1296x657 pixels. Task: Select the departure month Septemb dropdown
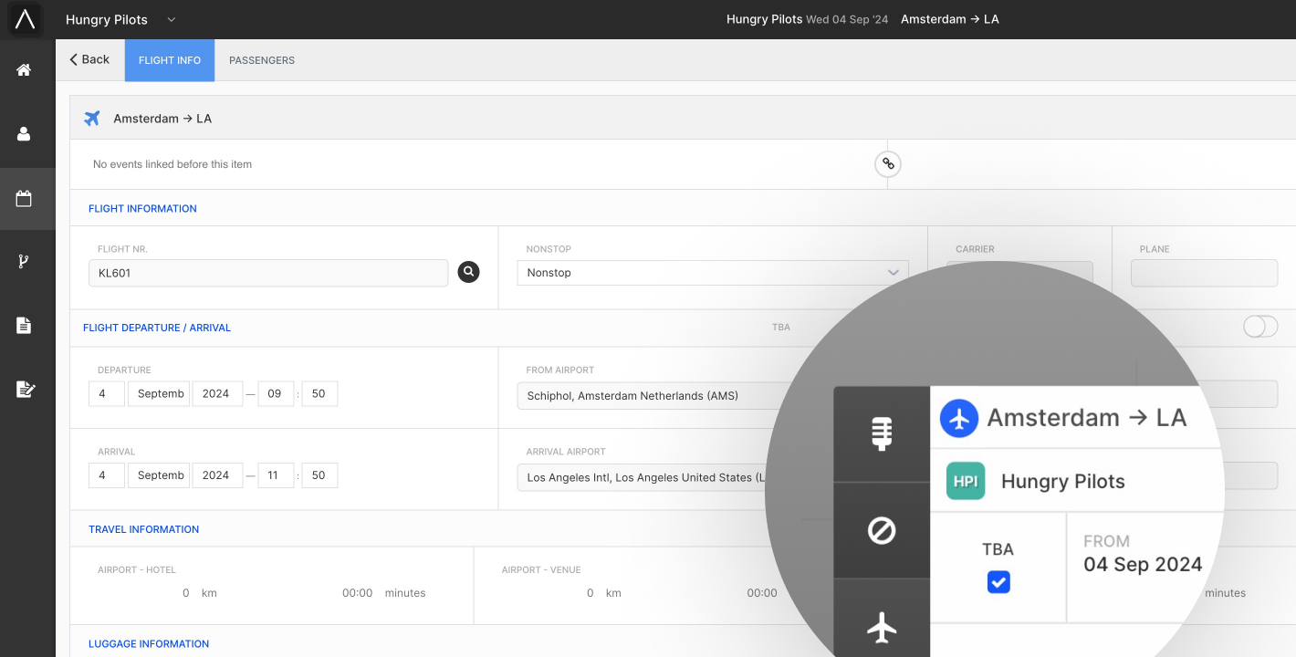point(161,393)
